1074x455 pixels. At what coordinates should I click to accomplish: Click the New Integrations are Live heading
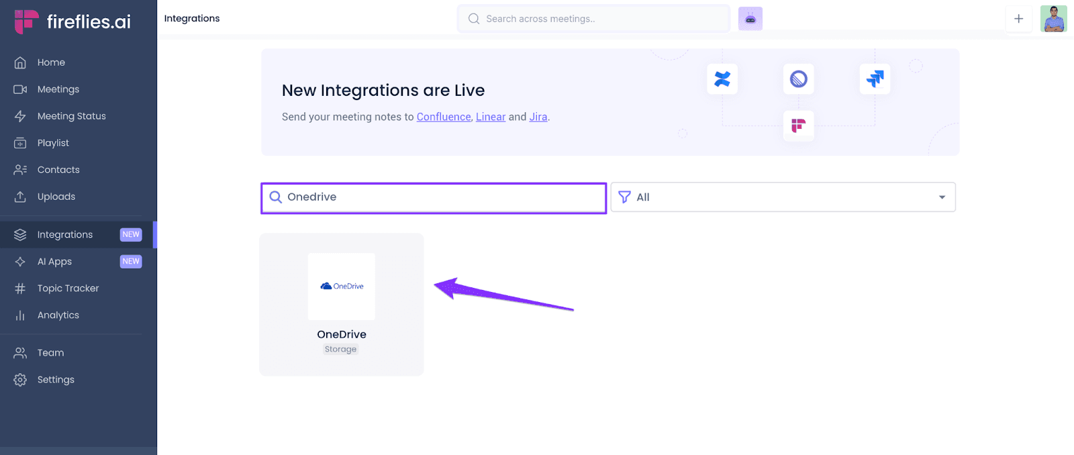(383, 91)
